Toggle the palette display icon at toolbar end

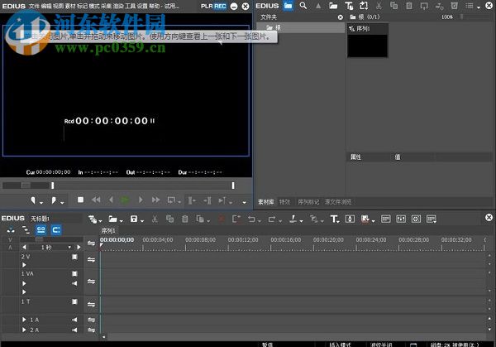[432, 219]
